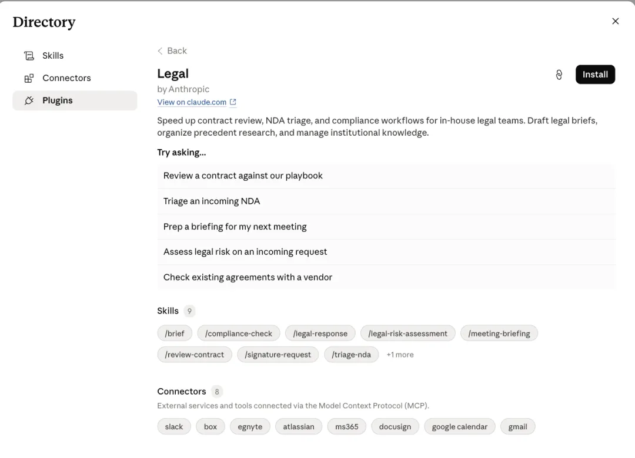Click the Skills icon in sidebar
Screen dimensions: 635x458
coord(29,56)
